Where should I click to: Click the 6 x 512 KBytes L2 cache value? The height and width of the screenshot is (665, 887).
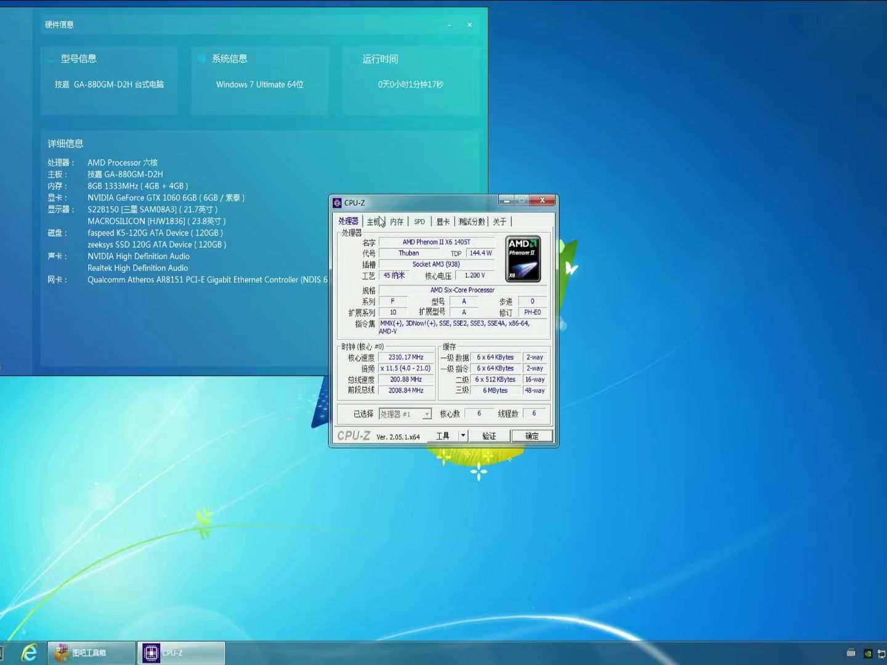coord(495,379)
